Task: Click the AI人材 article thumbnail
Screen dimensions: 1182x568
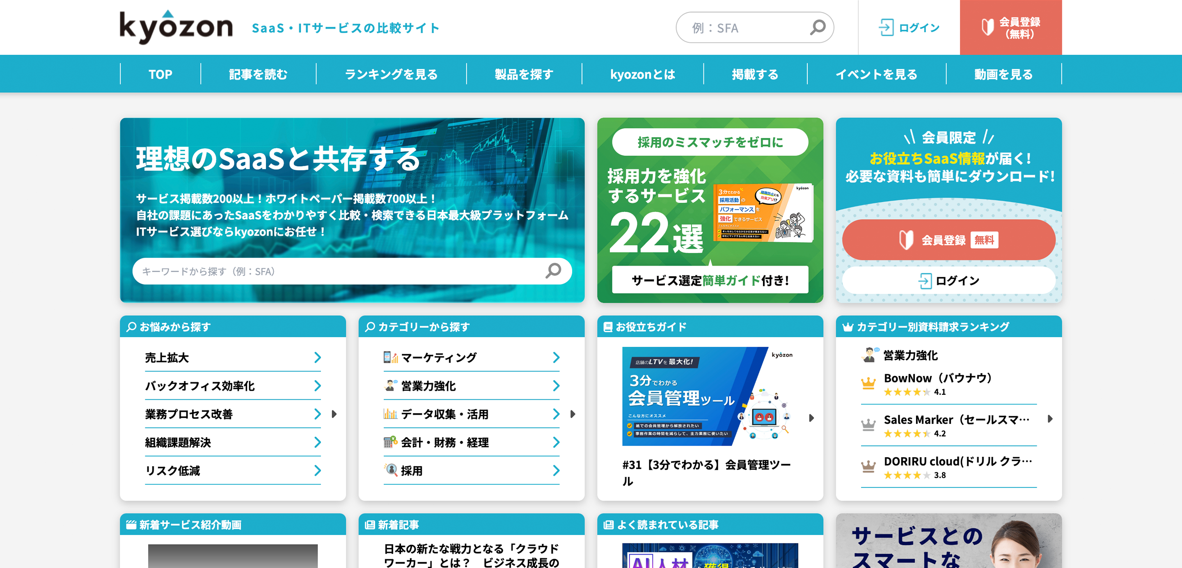Action: tap(710, 556)
